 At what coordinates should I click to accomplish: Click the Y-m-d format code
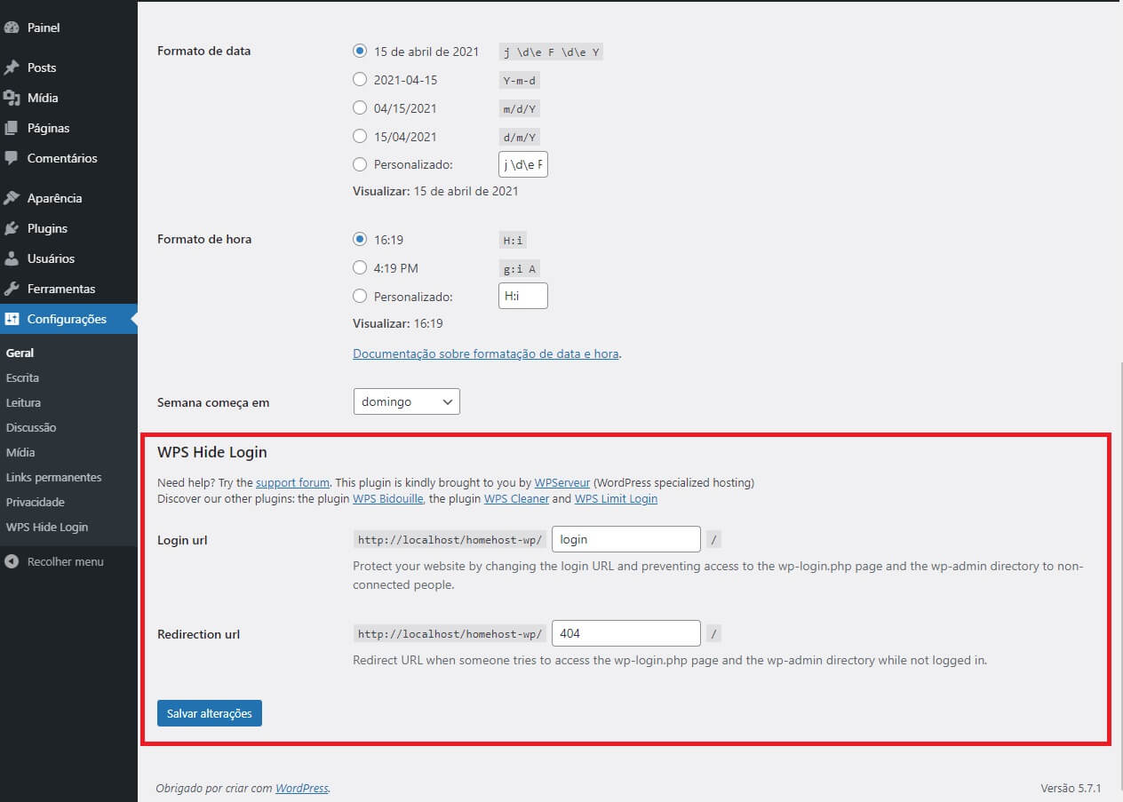pos(520,80)
